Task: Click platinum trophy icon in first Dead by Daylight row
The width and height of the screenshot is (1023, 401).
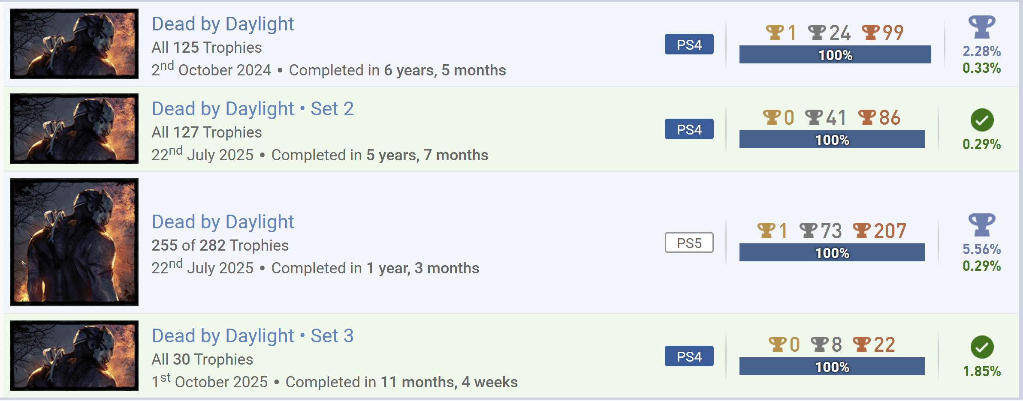Action: (981, 27)
